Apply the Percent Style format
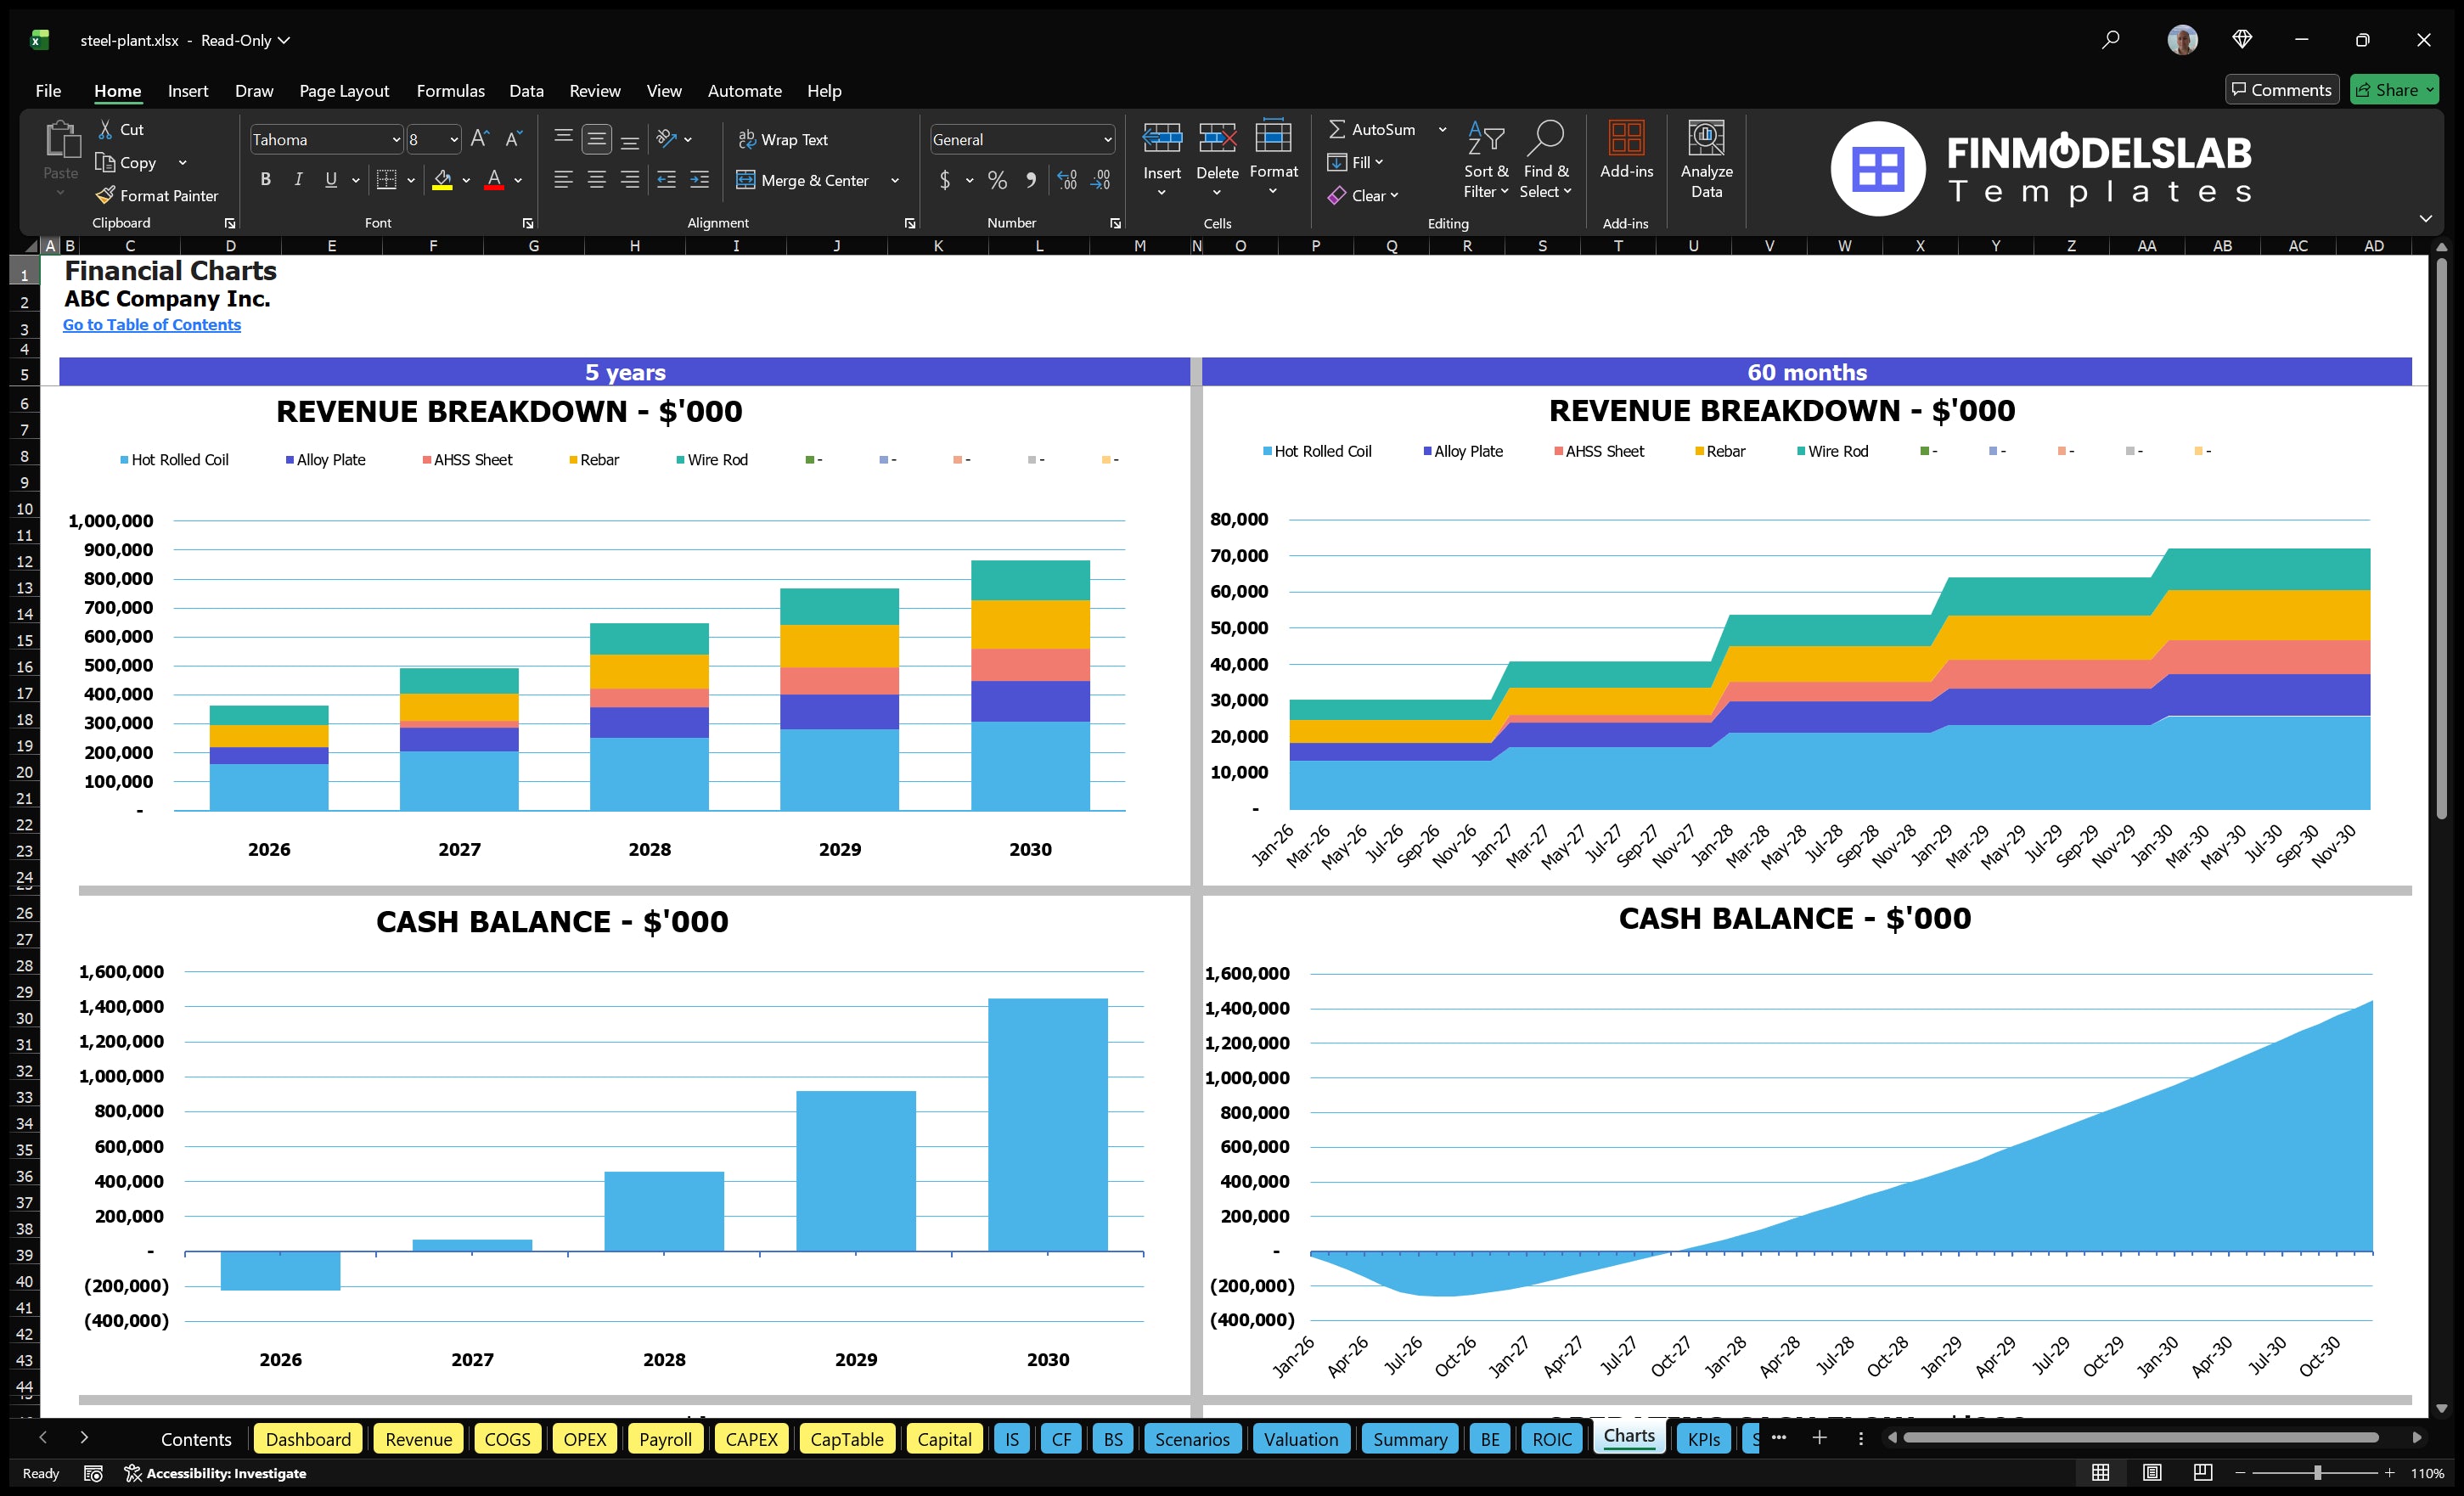 pyautogui.click(x=997, y=181)
